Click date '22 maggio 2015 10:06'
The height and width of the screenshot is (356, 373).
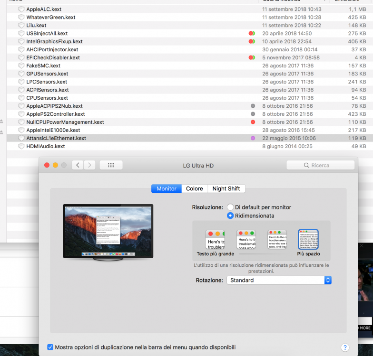[289, 139]
